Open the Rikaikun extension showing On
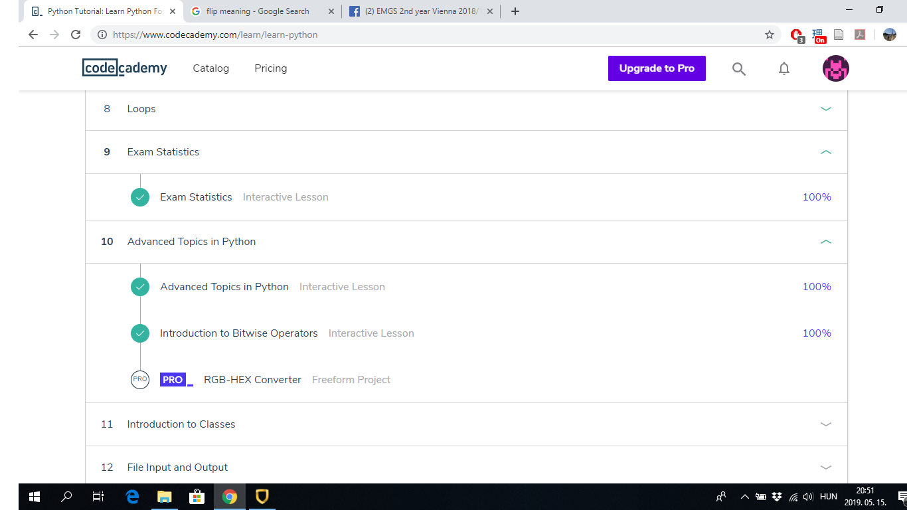The width and height of the screenshot is (907, 510). [x=818, y=35]
